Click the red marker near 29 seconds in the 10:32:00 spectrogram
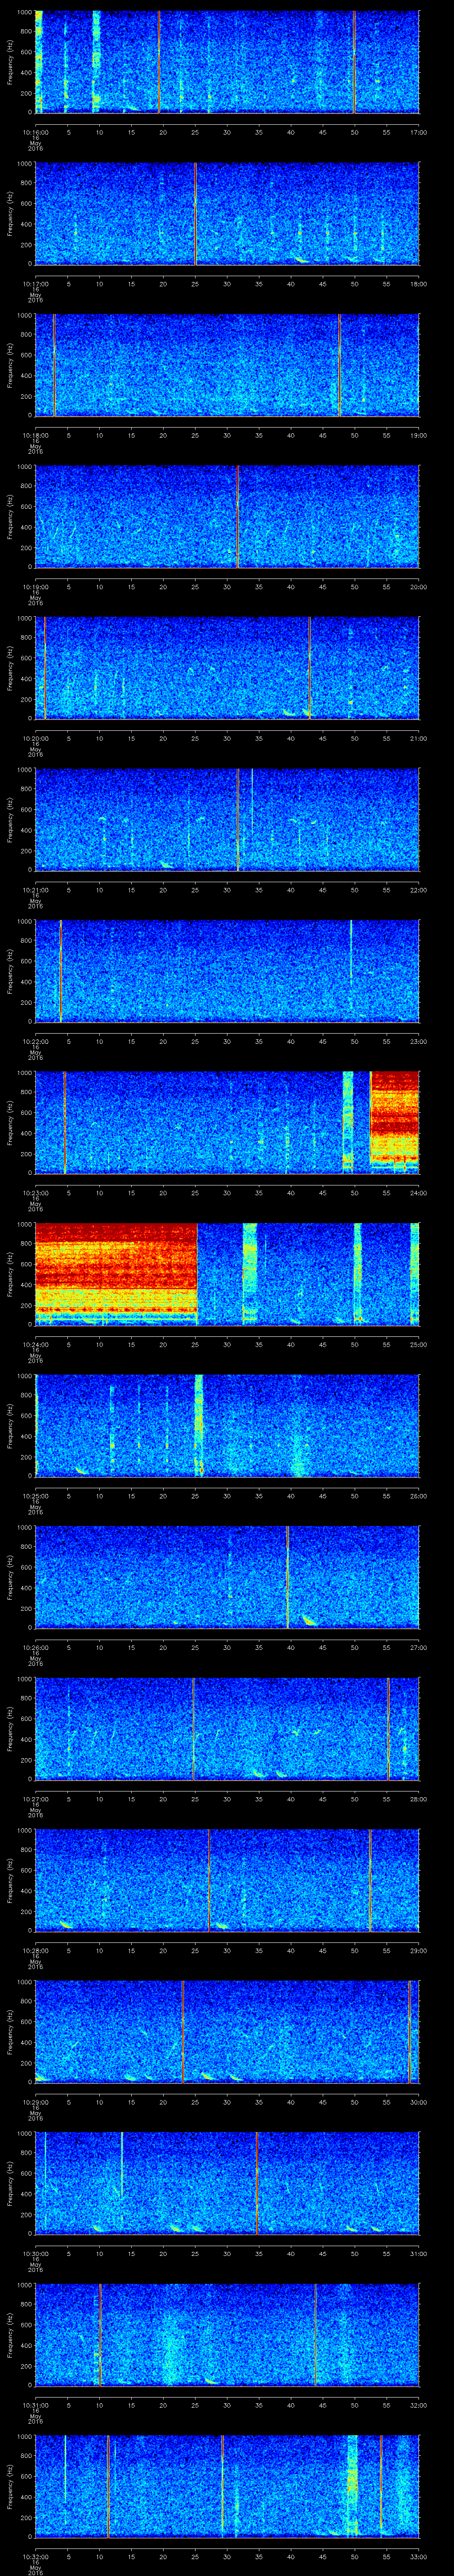The image size is (454, 2576). pos(222,2486)
